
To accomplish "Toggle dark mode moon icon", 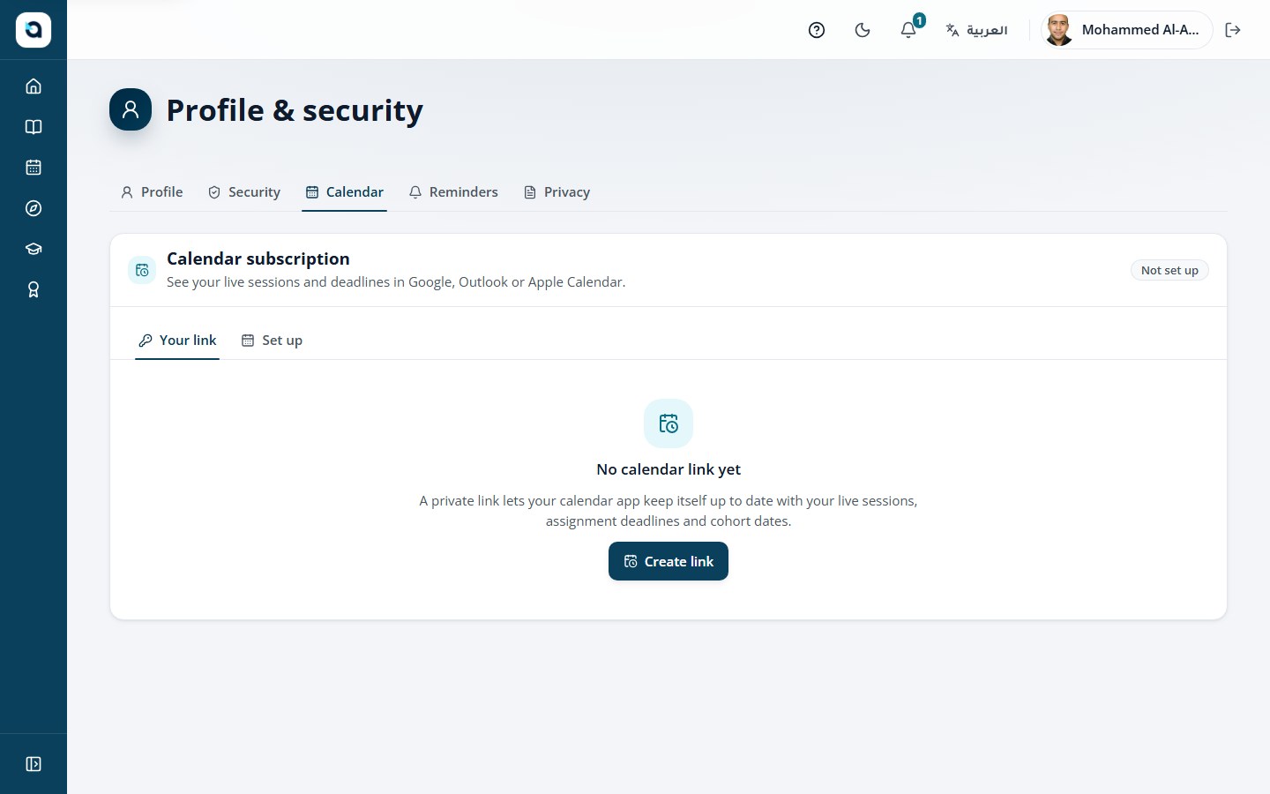I will coord(863,30).
